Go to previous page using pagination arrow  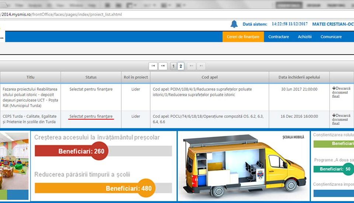pyautogui.click(x=163, y=66)
